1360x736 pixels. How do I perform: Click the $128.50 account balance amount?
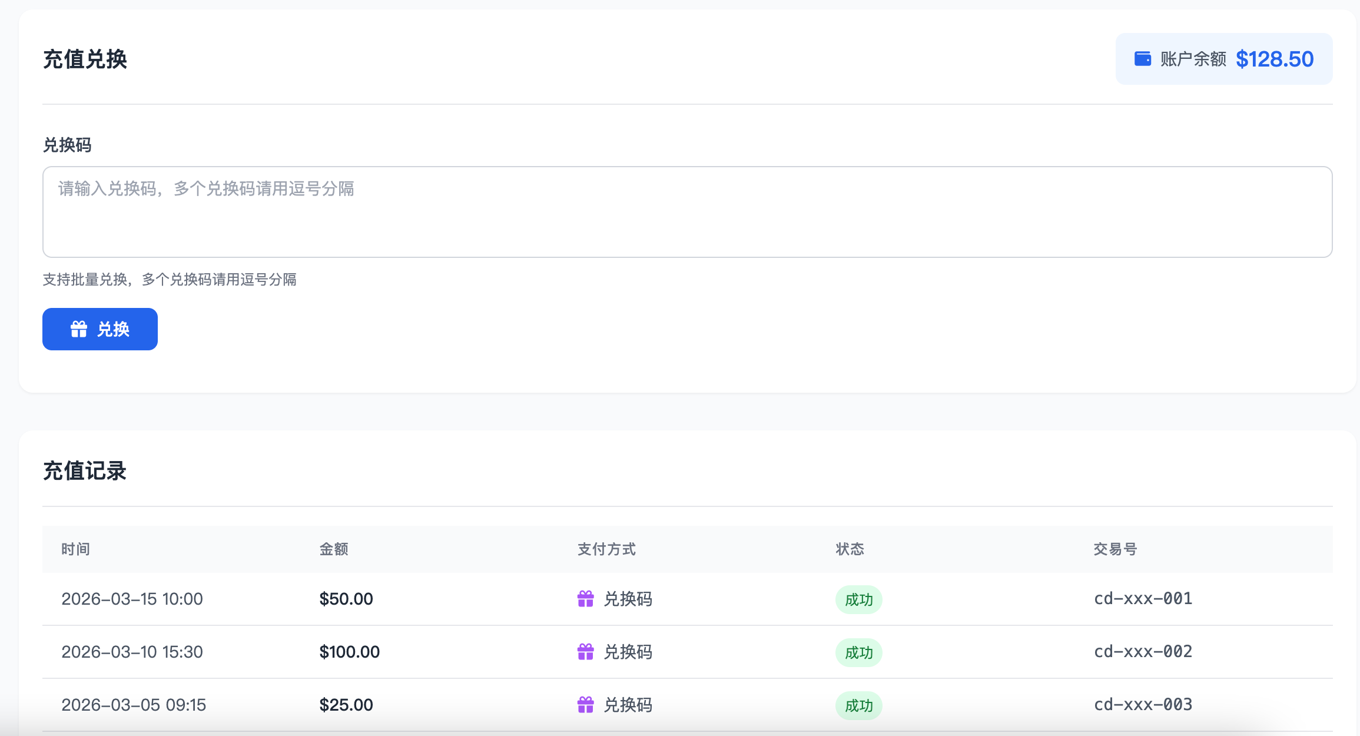(x=1275, y=59)
